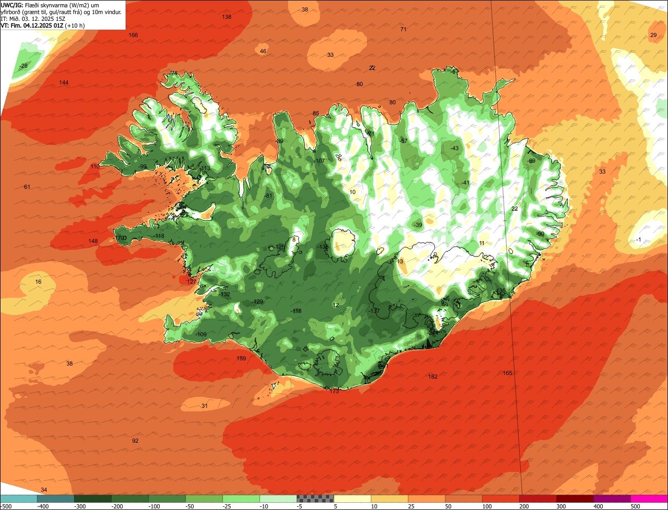Click the map value '92'
Viewport: 668px width, 510px height.
point(135,441)
